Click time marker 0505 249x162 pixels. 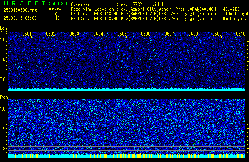coord(122,34)
